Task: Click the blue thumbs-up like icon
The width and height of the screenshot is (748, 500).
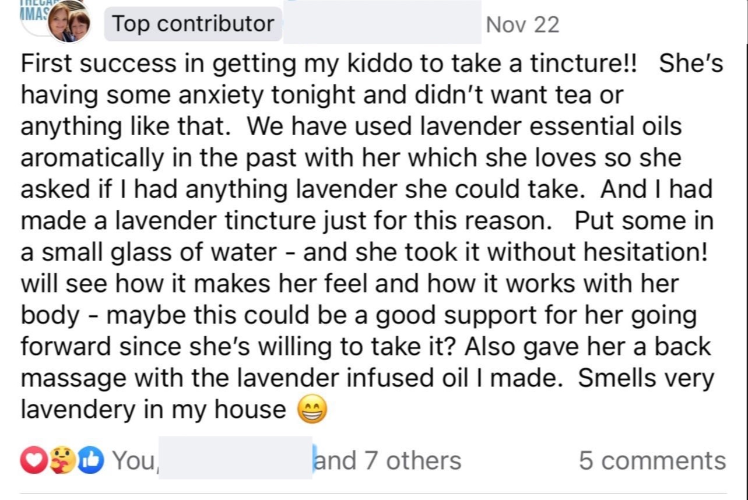Action: pos(88,460)
